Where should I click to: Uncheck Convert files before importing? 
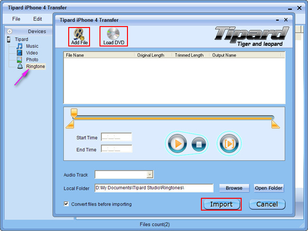tap(66, 204)
